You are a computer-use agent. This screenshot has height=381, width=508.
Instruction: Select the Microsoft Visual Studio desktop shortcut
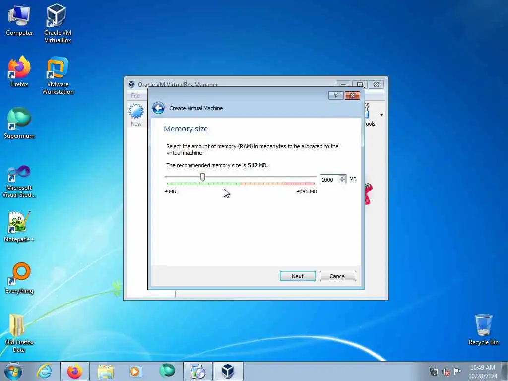pyautogui.click(x=19, y=182)
